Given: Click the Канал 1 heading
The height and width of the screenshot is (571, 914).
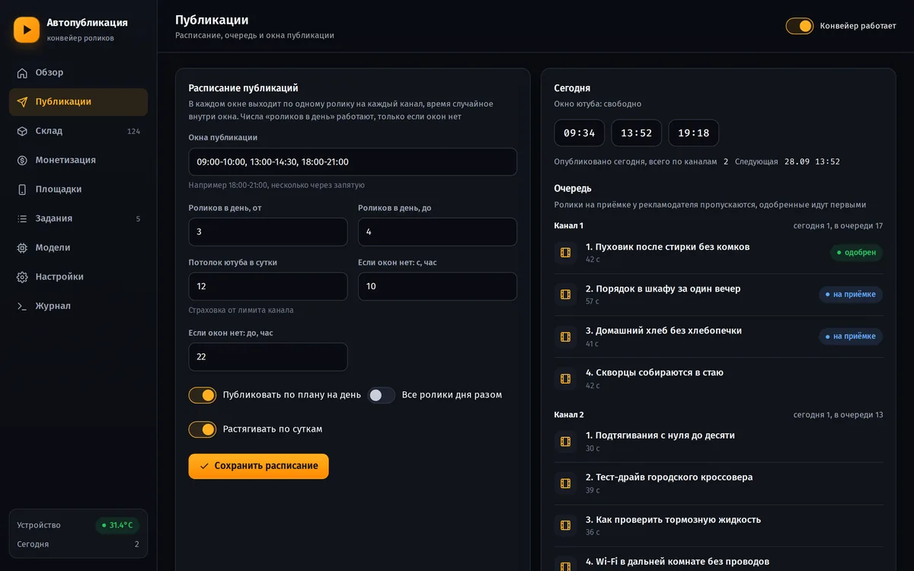Looking at the screenshot, I should [x=569, y=225].
